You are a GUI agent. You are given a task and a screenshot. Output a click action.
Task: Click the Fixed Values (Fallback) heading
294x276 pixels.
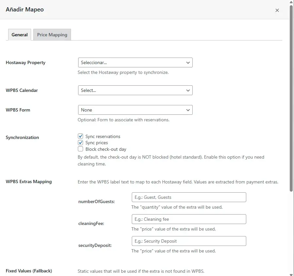click(29, 271)
